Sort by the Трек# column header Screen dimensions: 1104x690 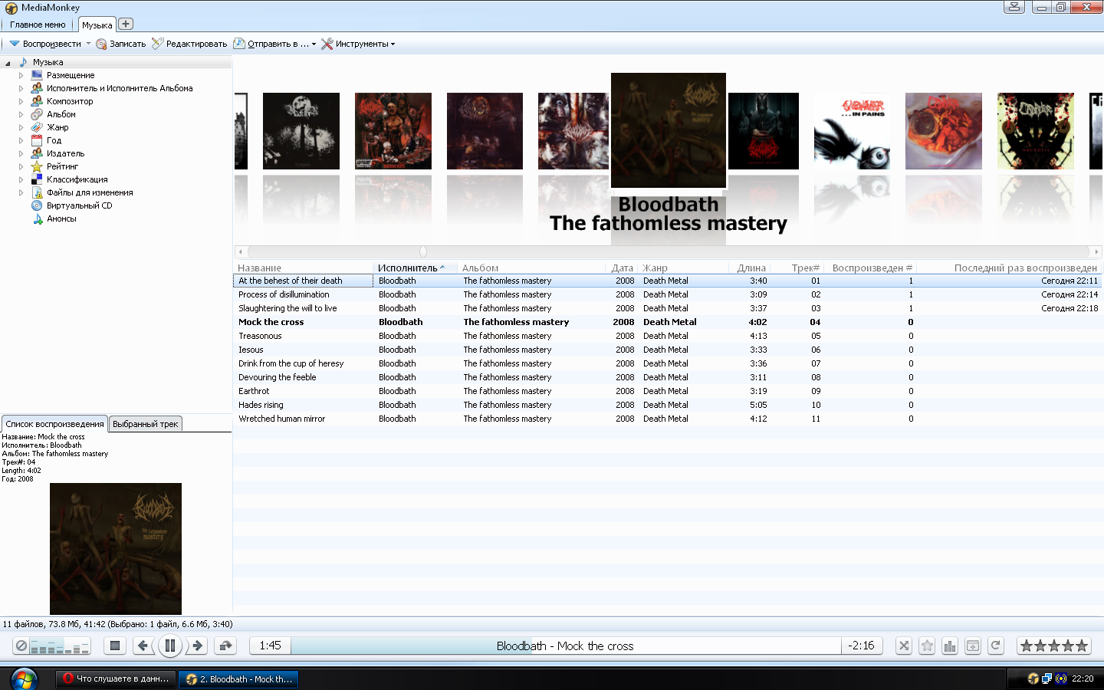coord(797,268)
